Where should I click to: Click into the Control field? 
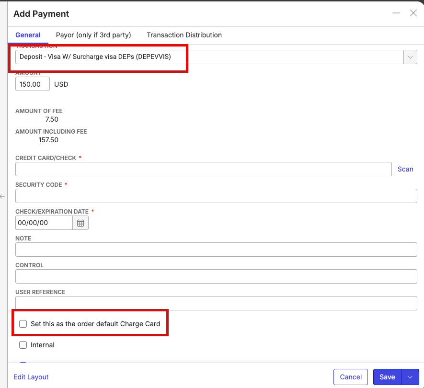(x=216, y=276)
